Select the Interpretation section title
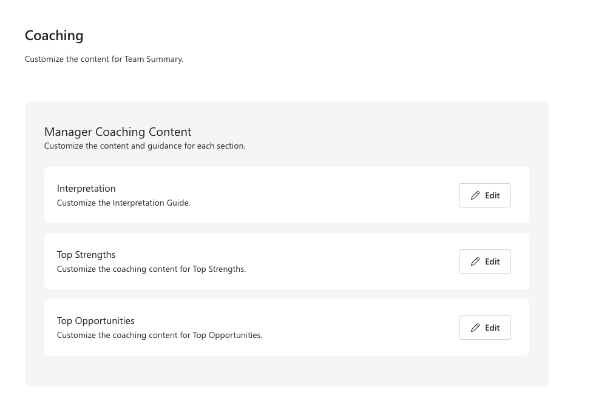Viewport: 590px width, 418px height. pyautogui.click(x=86, y=189)
